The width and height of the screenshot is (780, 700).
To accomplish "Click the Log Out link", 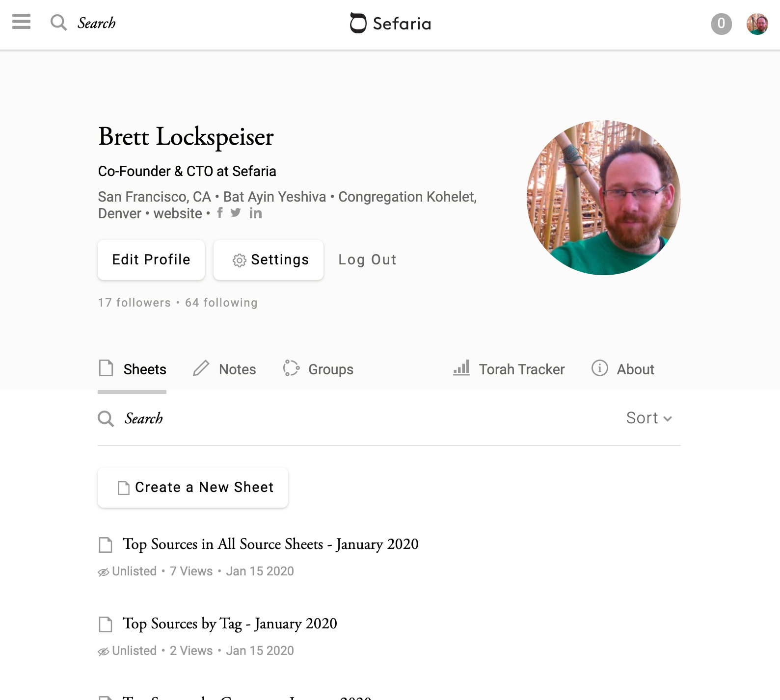I will (367, 260).
